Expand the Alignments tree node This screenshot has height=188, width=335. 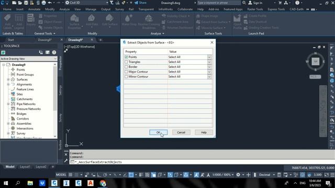pyautogui.click(x=8, y=85)
